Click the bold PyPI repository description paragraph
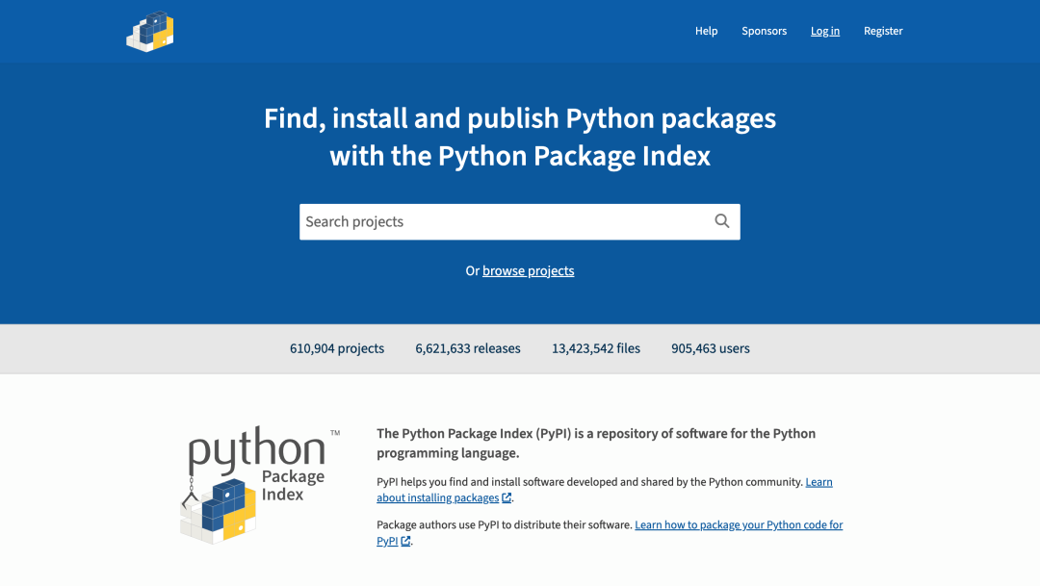Viewport: 1040px width, 586px height. (x=596, y=443)
